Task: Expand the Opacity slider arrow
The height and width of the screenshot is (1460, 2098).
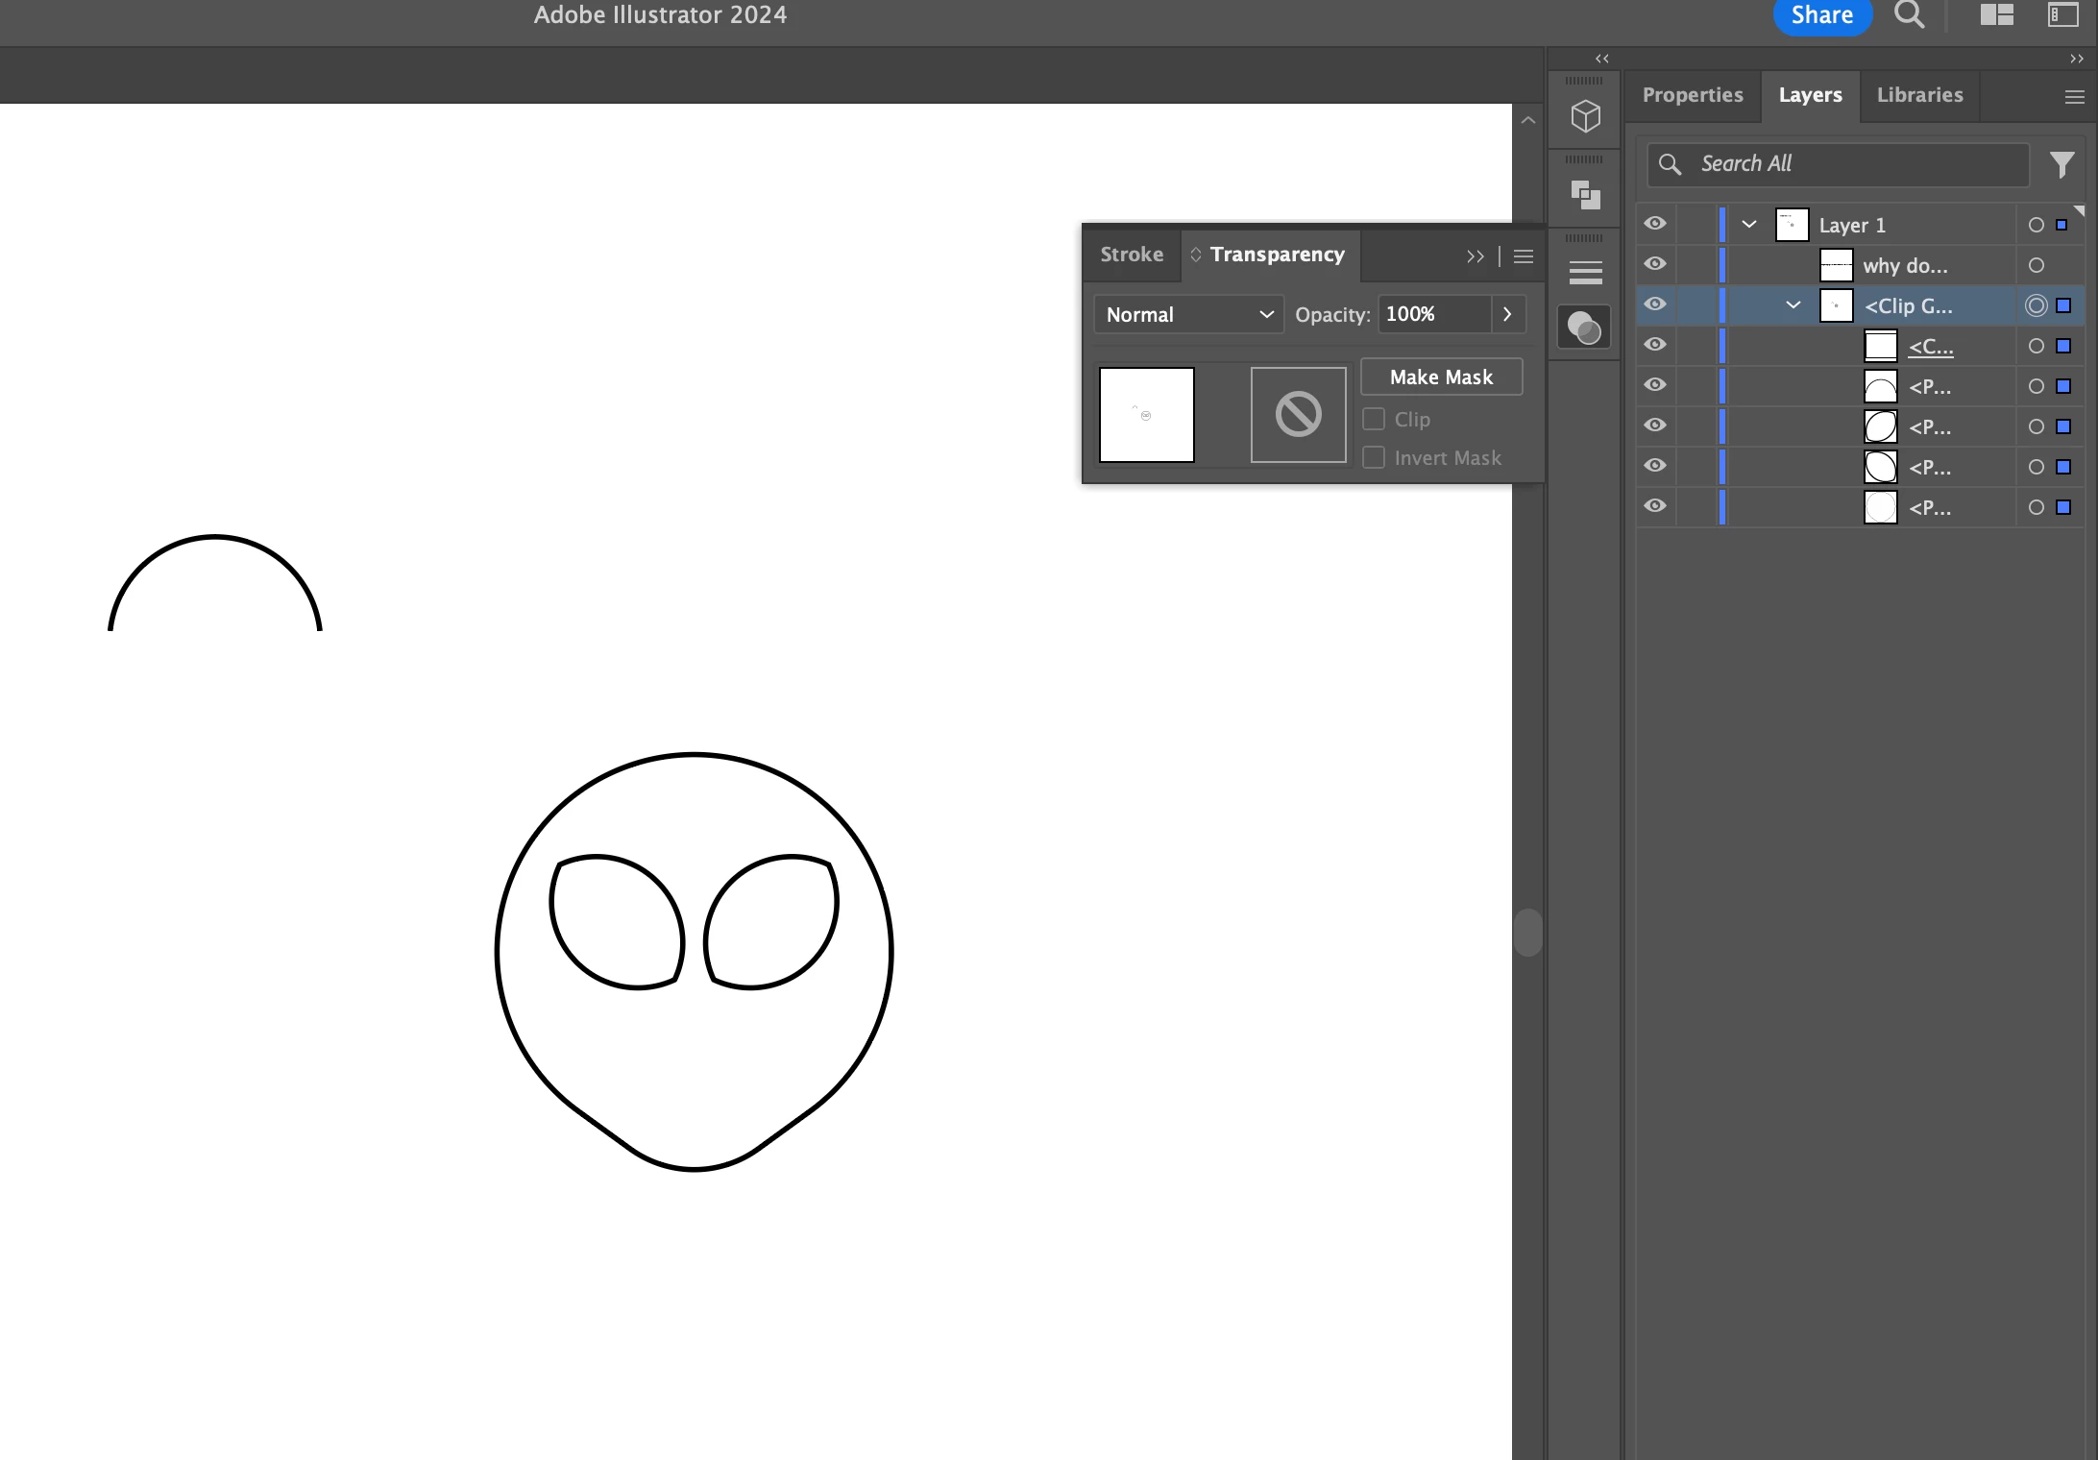Action: 1507,315
